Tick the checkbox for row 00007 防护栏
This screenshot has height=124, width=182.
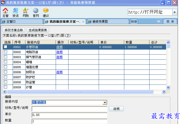click(x=6, y=77)
